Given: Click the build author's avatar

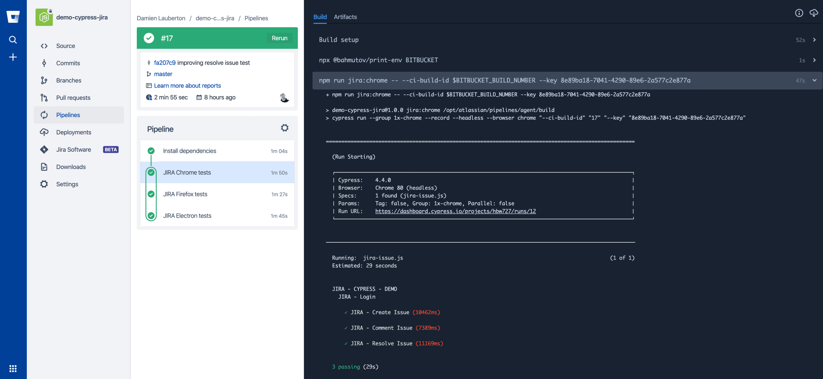Looking at the screenshot, I should tap(284, 98).
